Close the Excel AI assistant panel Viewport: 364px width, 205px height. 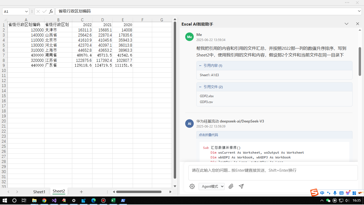pyautogui.click(x=358, y=24)
